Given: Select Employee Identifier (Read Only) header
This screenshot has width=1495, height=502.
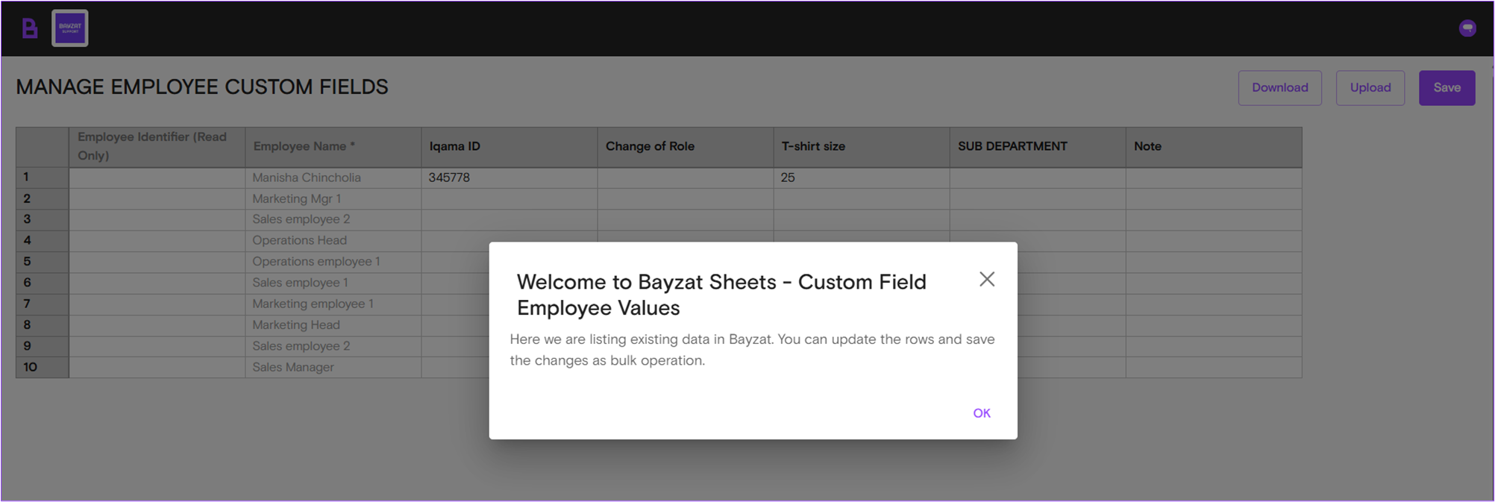Looking at the screenshot, I should (x=157, y=147).
